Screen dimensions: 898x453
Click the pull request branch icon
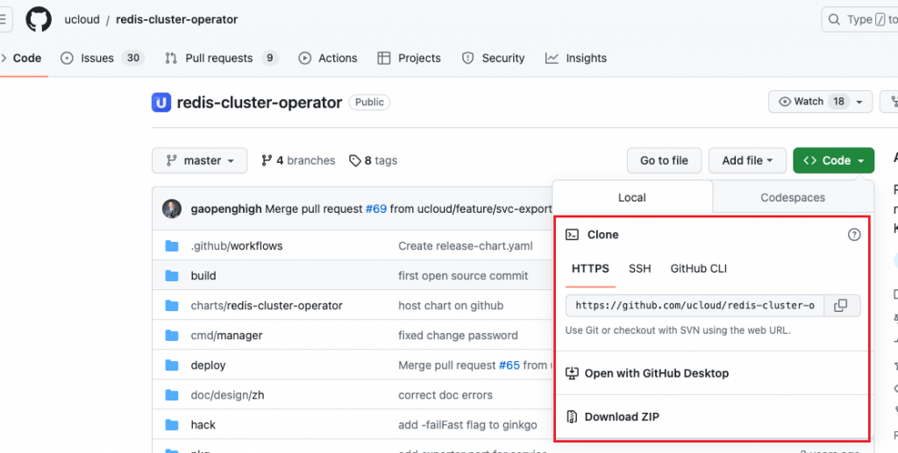pos(171,59)
